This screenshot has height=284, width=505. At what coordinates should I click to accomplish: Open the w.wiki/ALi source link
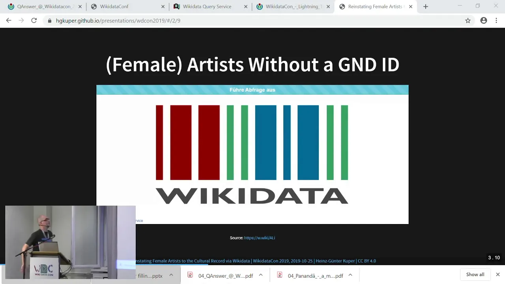(259, 238)
